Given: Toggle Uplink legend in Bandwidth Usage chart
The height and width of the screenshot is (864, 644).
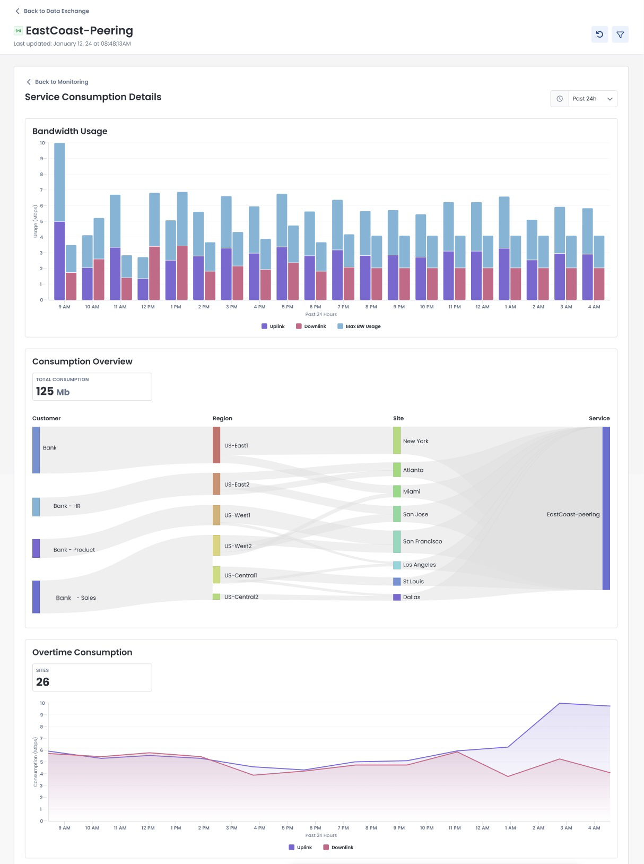Looking at the screenshot, I should click(x=273, y=326).
